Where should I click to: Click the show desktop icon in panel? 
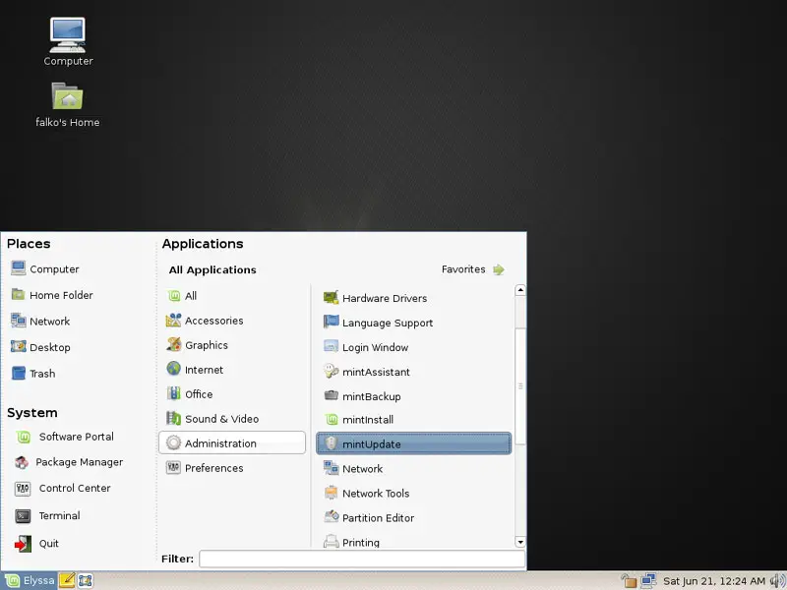86,581
